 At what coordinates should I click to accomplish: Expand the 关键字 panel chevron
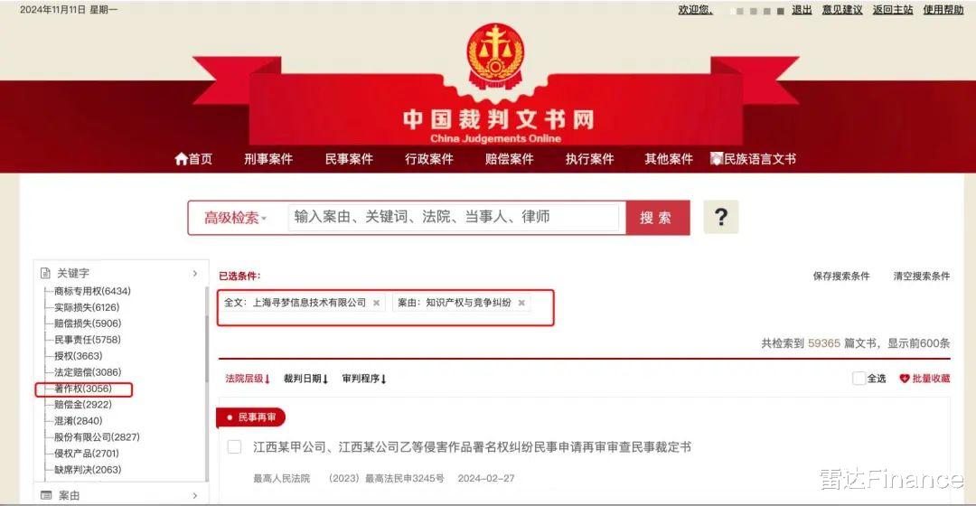click(x=195, y=273)
